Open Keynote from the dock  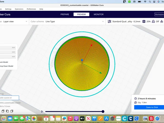point(94,118)
